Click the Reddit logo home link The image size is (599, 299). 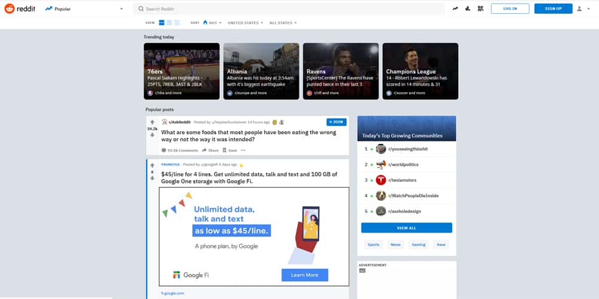pyautogui.click(x=20, y=8)
